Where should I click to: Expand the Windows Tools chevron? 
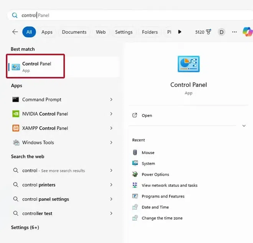tap(111, 142)
